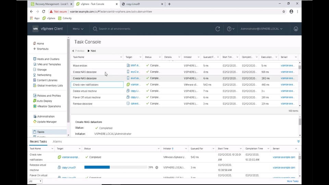Screen dimensions: 329x185
Task: Select the Move entities task row
Action: pyautogui.click(x=184, y=65)
